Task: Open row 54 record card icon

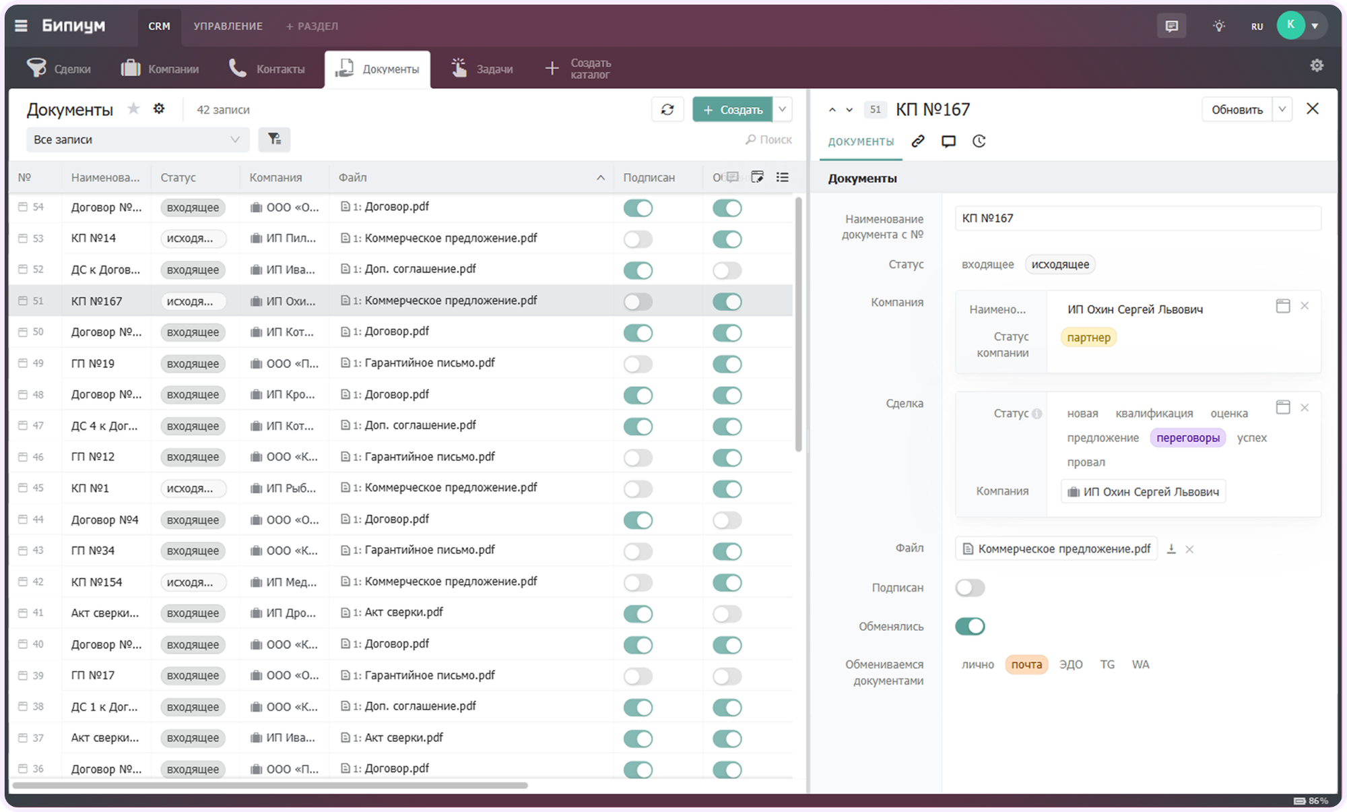Action: click(23, 207)
